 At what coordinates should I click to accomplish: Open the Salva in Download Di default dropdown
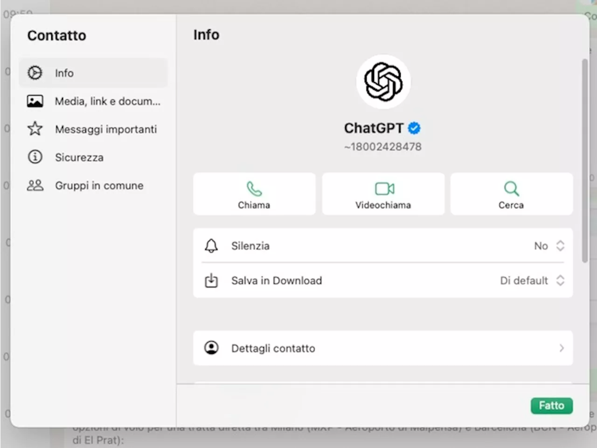[x=532, y=281]
